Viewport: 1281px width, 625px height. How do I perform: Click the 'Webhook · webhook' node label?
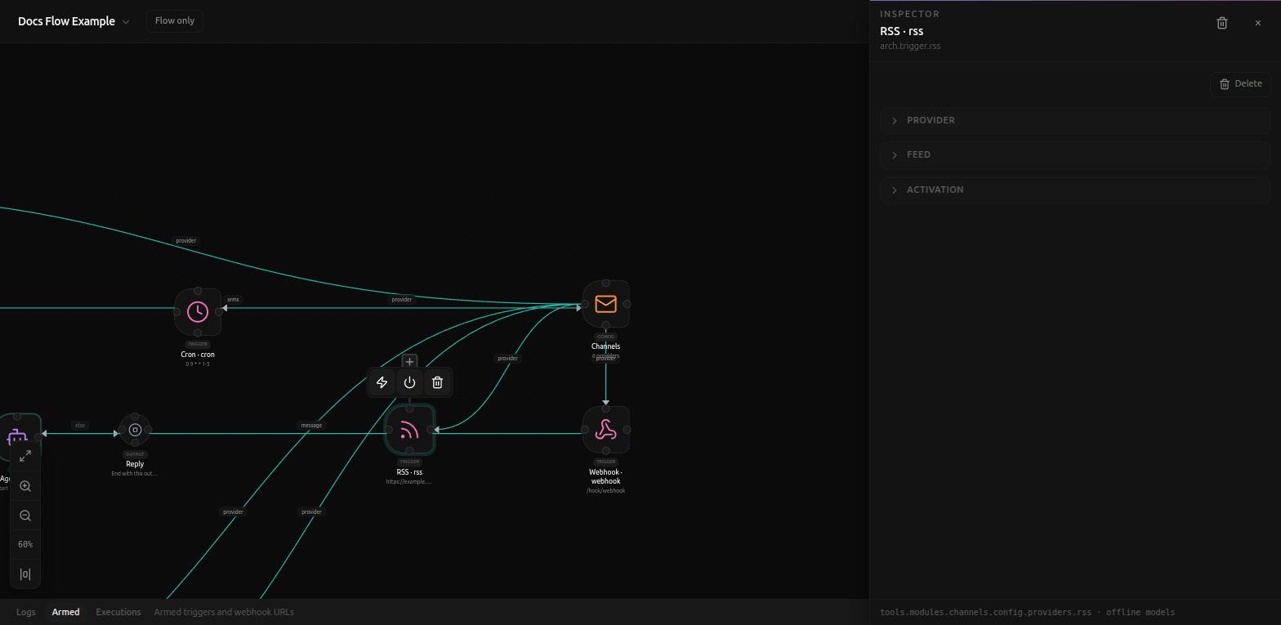(x=605, y=476)
